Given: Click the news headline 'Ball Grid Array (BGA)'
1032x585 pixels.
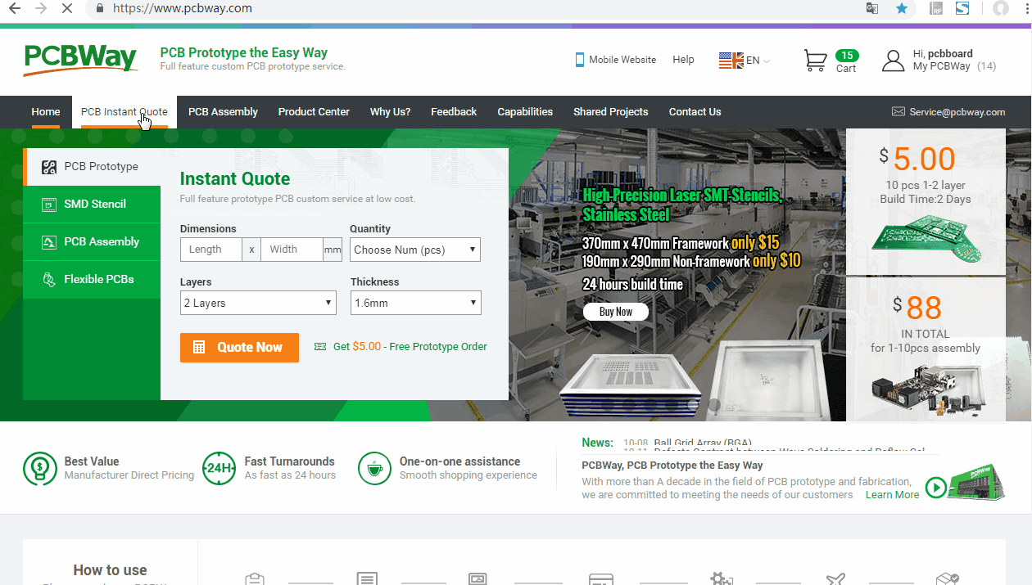Looking at the screenshot, I should (703, 443).
